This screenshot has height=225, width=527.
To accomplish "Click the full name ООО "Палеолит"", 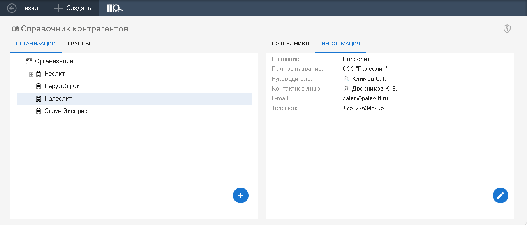I will click(365, 69).
